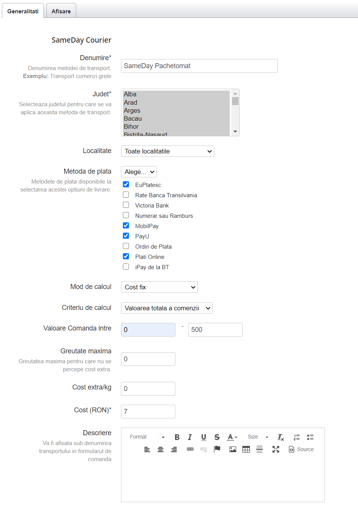The image size is (358, 506).
Task: Maximize the description editor
Action: [276, 449]
